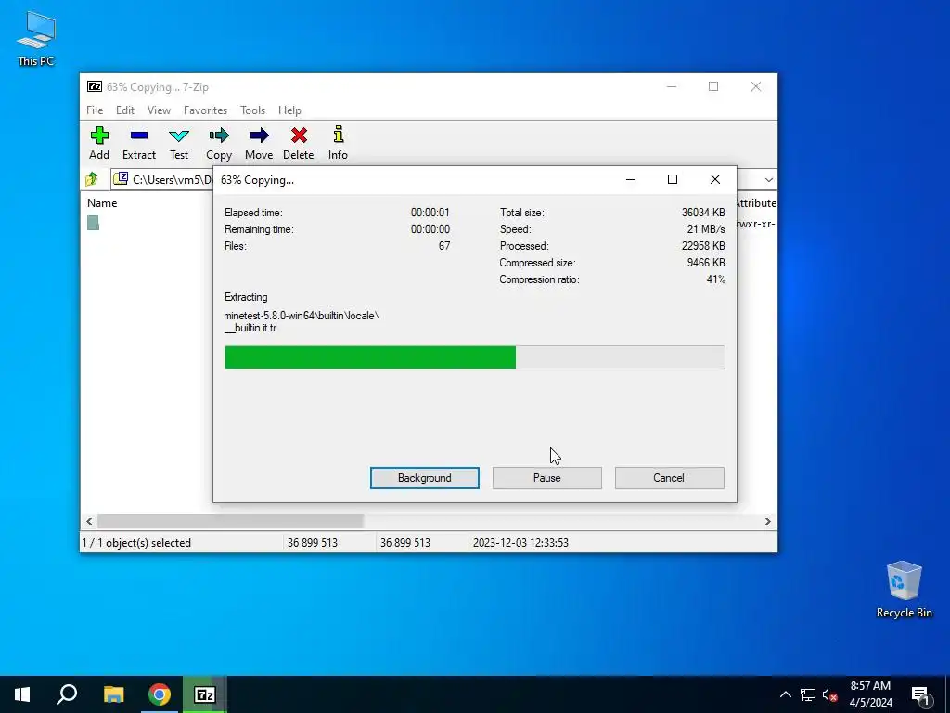This screenshot has height=713, width=950.
Task: Close the Copying progress dialog
Action: pos(715,179)
